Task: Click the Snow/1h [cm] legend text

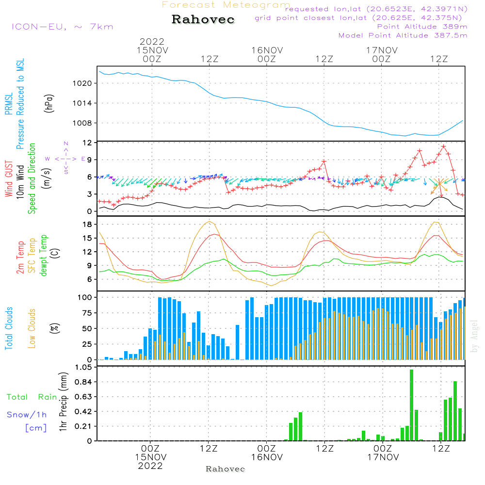Action: pyautogui.click(x=27, y=420)
